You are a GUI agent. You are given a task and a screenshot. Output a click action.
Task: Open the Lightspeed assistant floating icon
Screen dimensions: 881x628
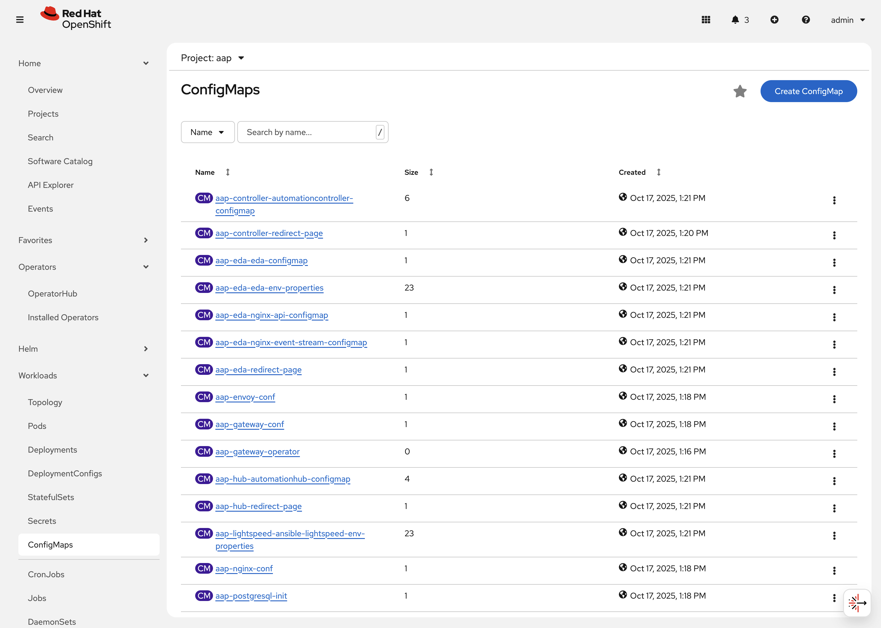click(x=857, y=602)
